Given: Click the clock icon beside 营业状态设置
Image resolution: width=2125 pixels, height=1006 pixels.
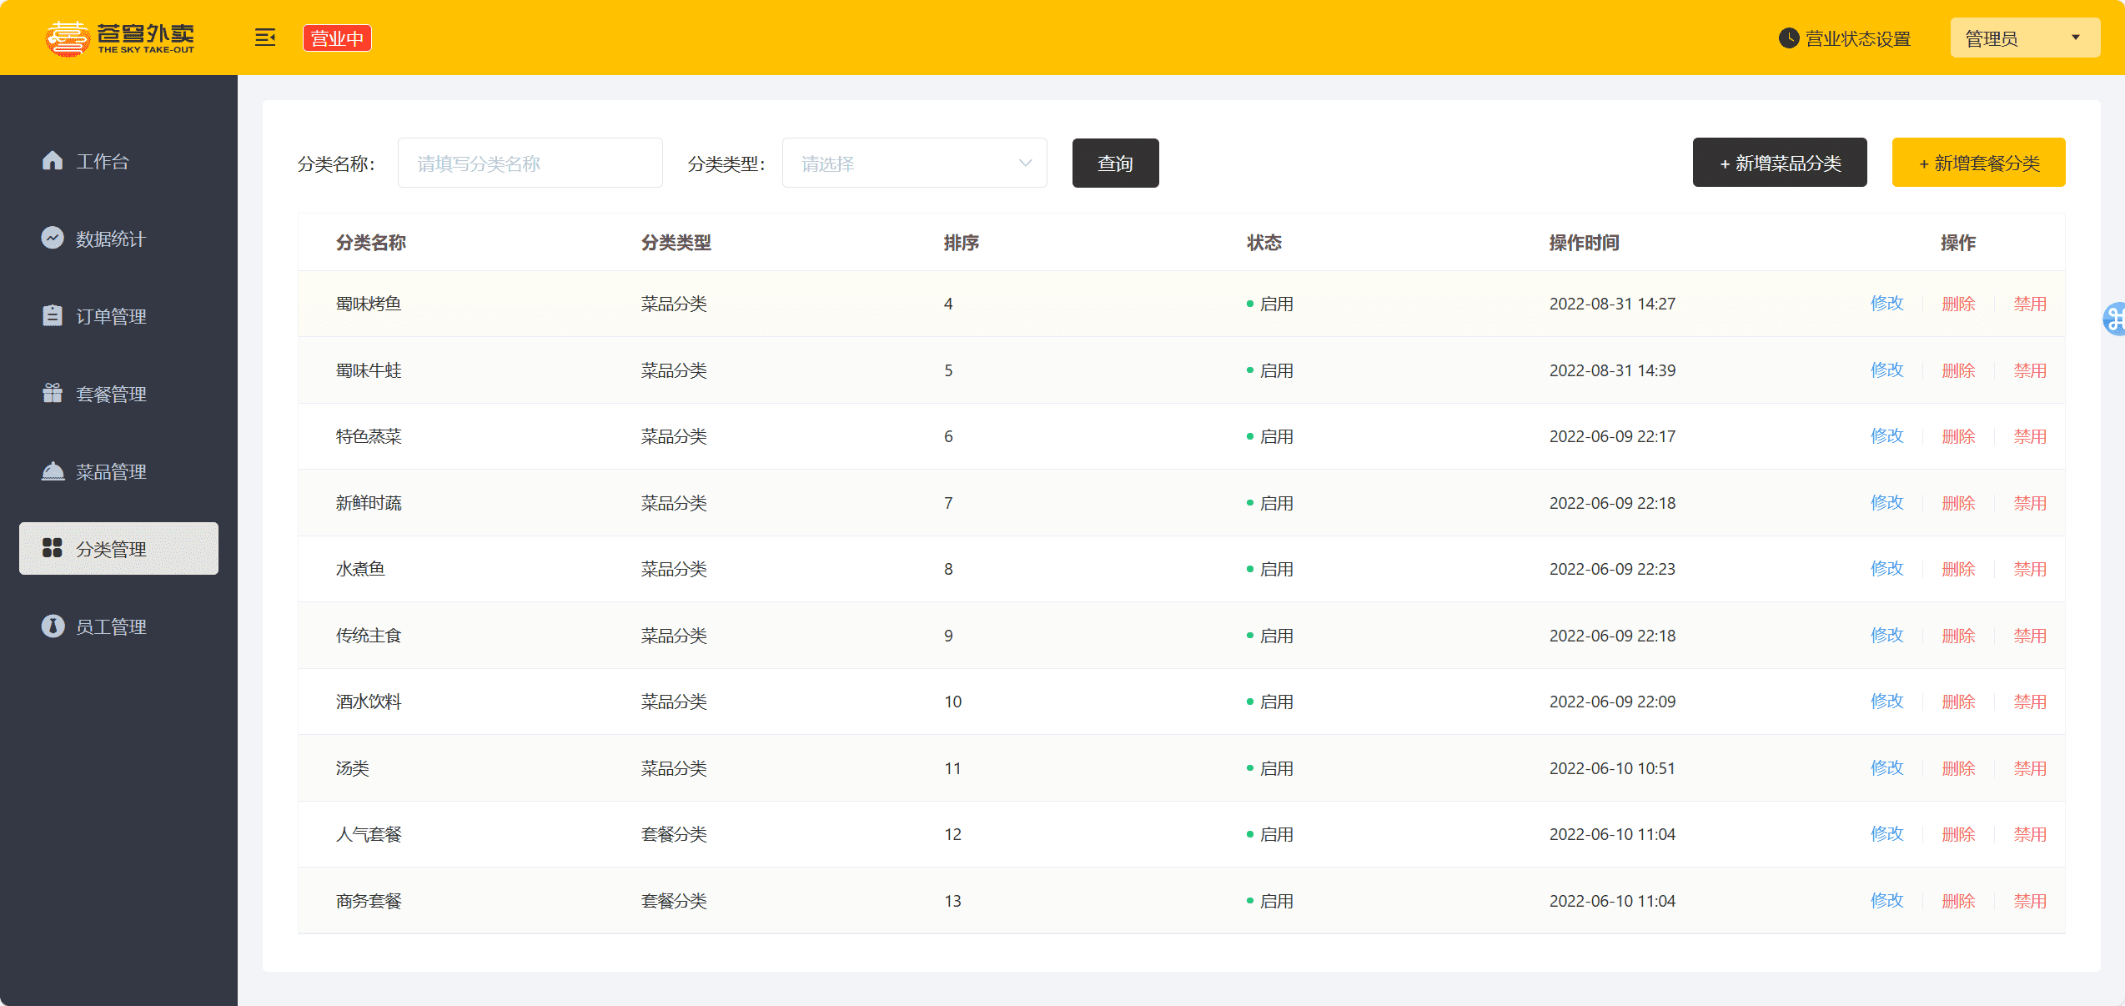Looking at the screenshot, I should pos(1788,38).
